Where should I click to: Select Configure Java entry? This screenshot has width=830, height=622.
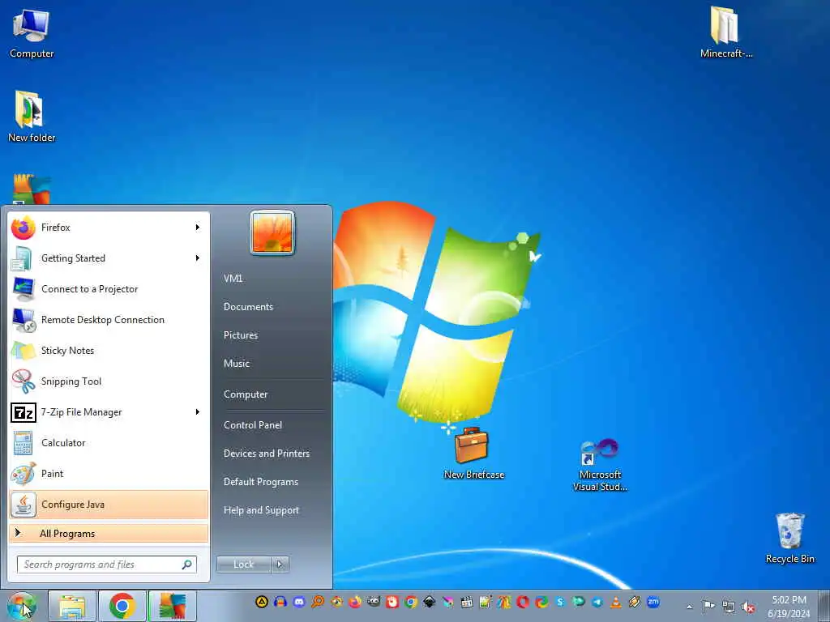pos(109,505)
